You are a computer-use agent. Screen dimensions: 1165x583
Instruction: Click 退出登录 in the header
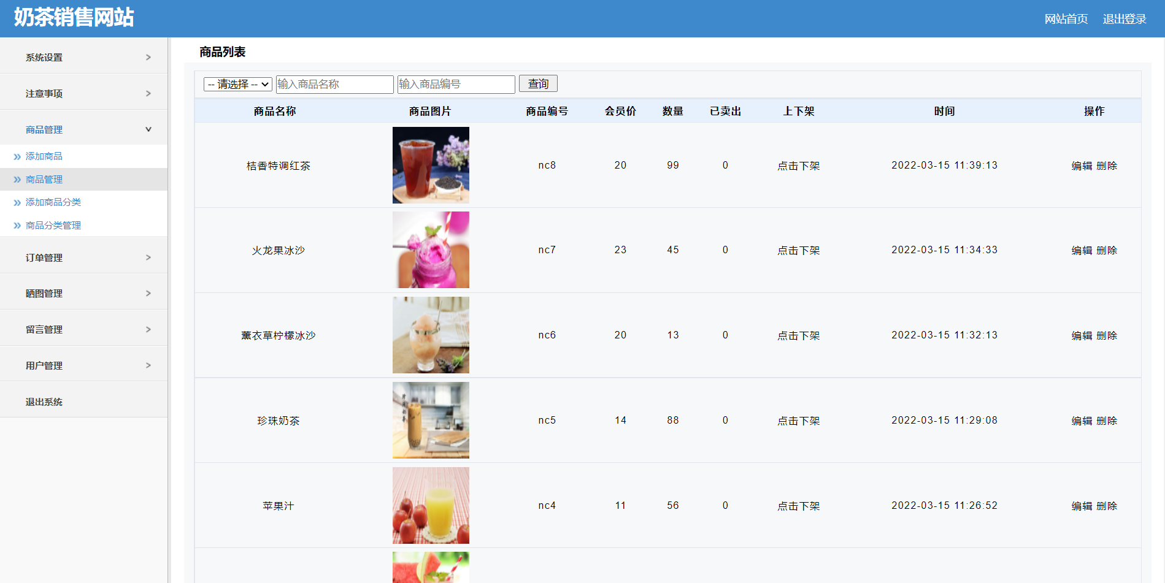[x=1125, y=19]
